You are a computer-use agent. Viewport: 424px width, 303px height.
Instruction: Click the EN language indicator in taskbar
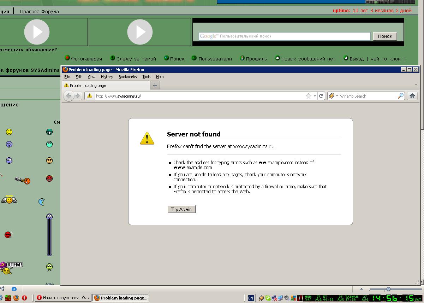(251, 298)
